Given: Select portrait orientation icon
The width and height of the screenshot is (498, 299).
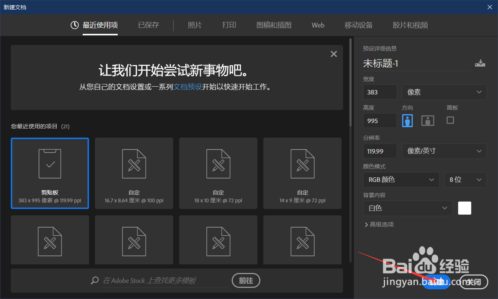Looking at the screenshot, I should pos(407,120).
